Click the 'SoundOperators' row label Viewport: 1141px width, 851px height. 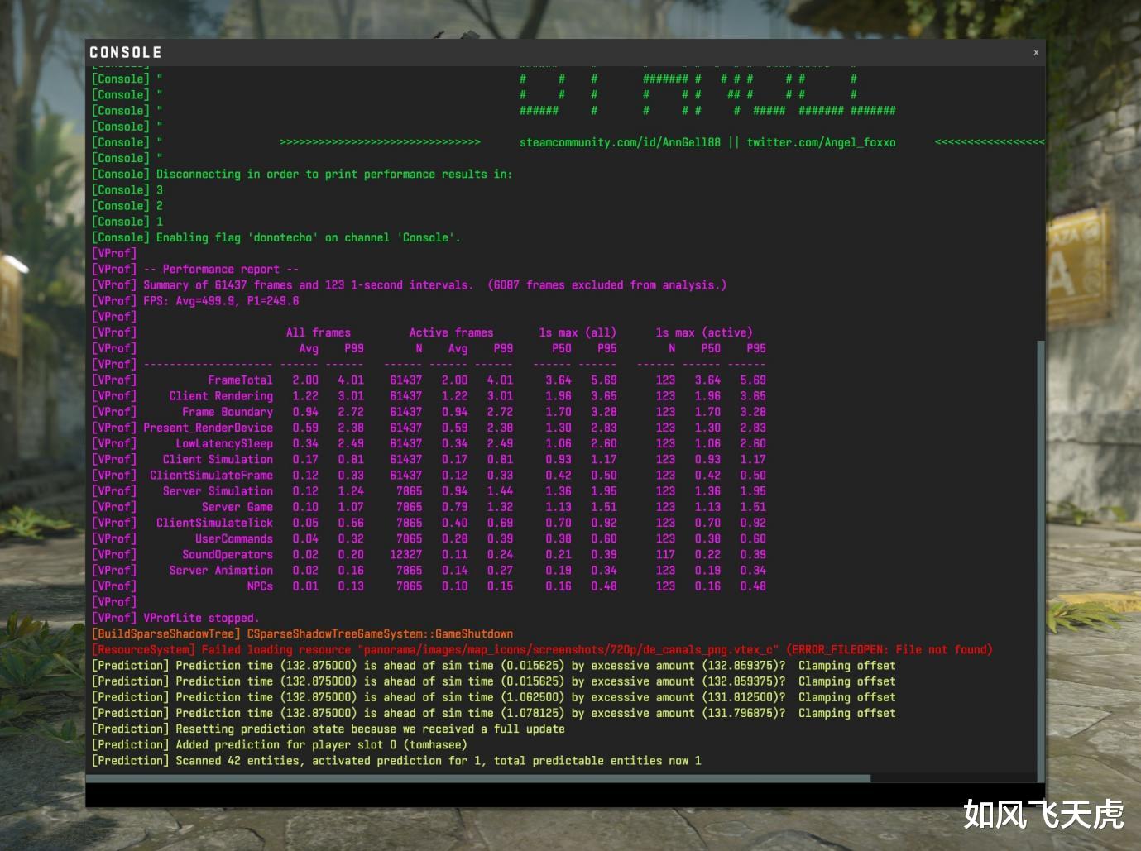pyautogui.click(x=228, y=555)
